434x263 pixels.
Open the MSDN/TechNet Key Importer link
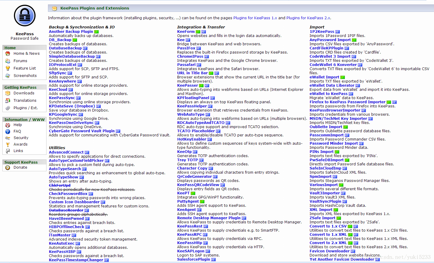tap(338, 119)
